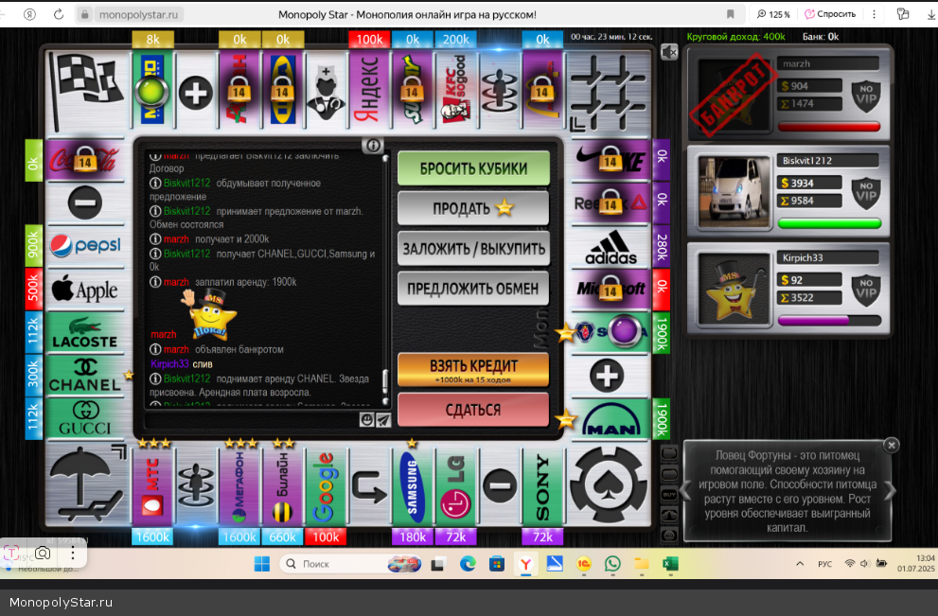Select the adidas property cell

point(611,248)
